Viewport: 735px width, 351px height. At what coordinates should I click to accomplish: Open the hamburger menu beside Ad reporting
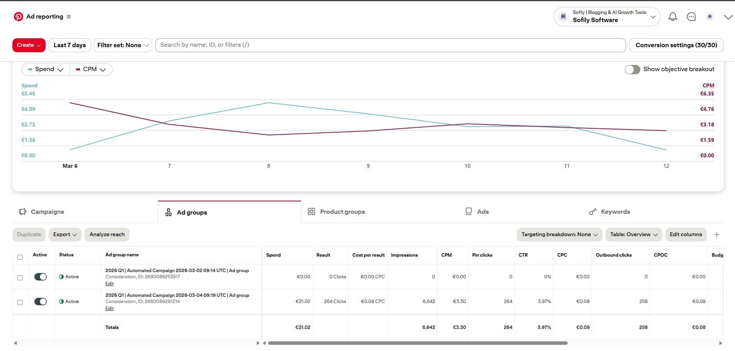click(69, 16)
